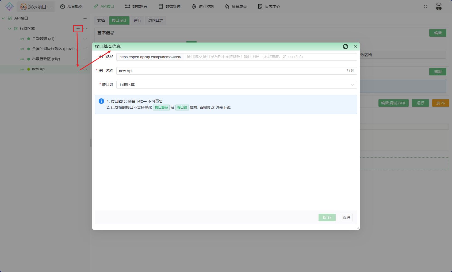Click the 接口路径 input field
Screen dimensions: 452x272
(270, 57)
